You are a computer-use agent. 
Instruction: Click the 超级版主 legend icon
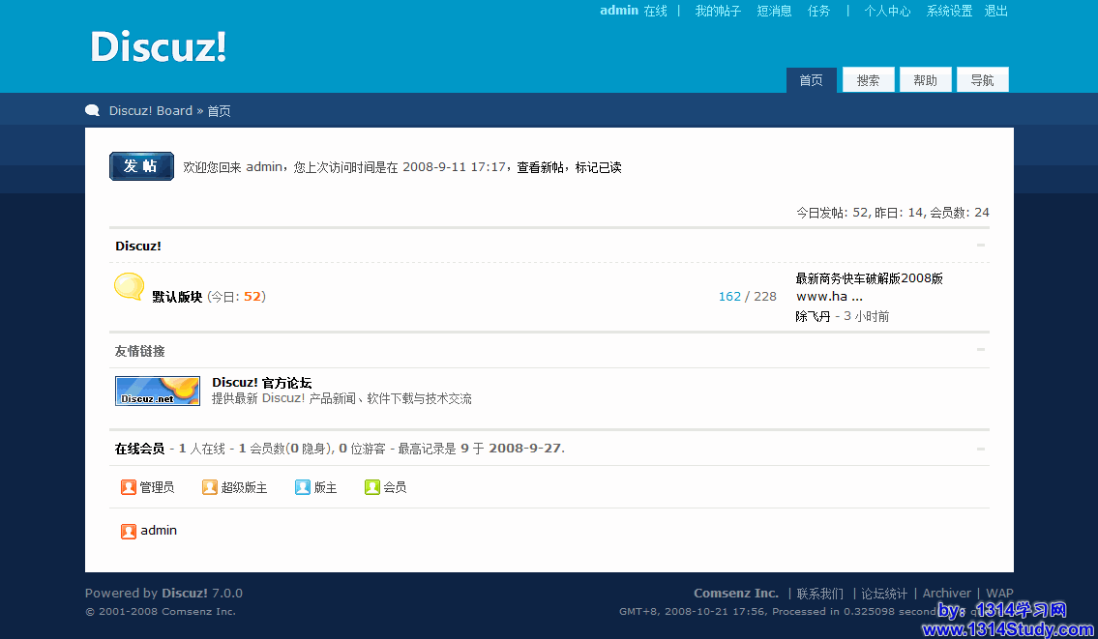coord(210,487)
